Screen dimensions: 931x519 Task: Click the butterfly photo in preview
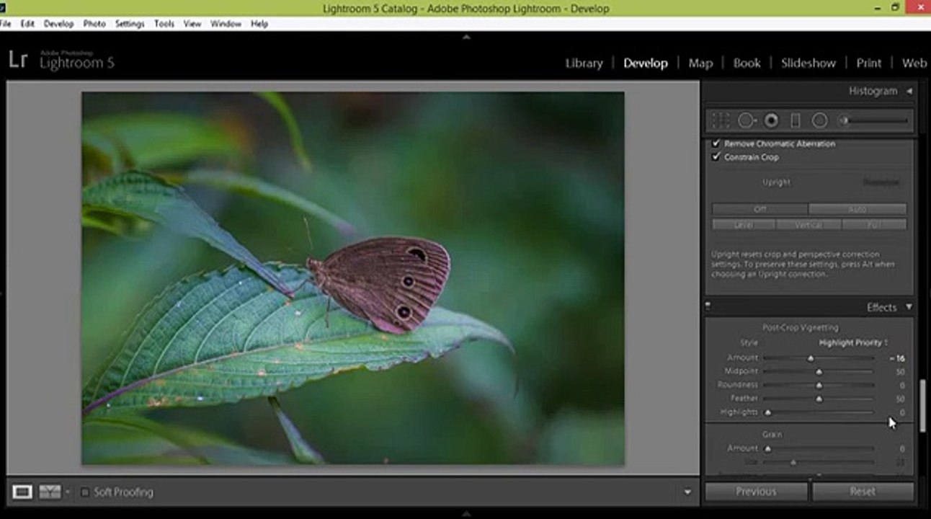(x=353, y=278)
